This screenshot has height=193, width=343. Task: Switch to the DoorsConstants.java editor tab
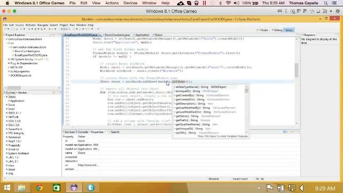coord(117,35)
